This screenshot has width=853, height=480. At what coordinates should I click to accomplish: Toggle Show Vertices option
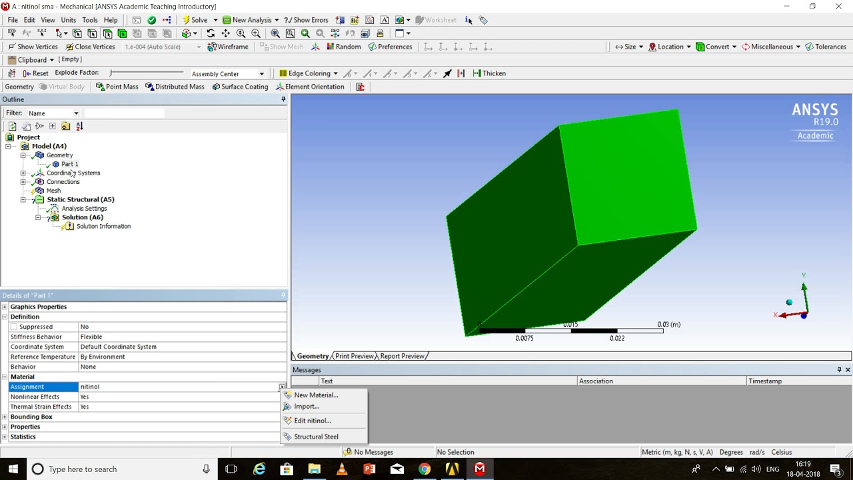[x=33, y=47]
